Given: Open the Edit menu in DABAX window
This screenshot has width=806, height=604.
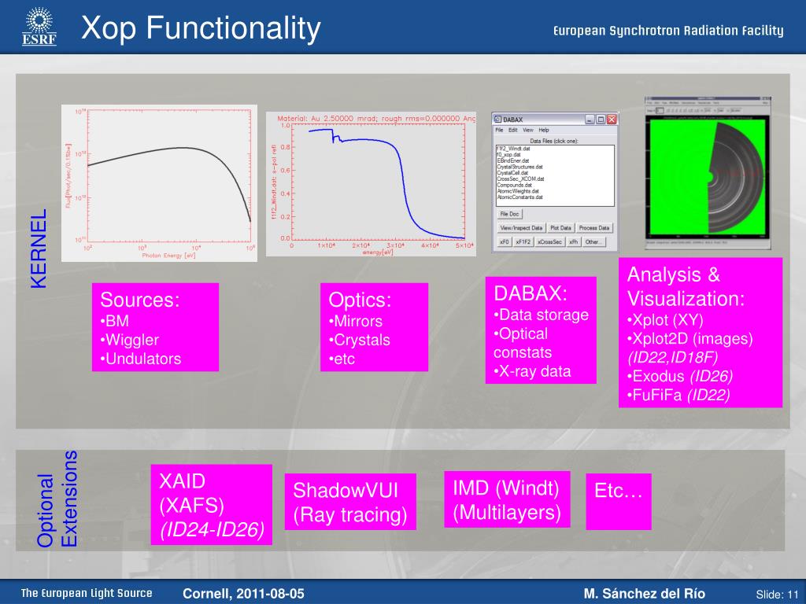Looking at the screenshot, I should 513,130.
